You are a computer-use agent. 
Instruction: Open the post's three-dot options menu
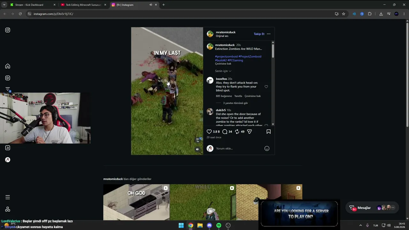click(268, 34)
